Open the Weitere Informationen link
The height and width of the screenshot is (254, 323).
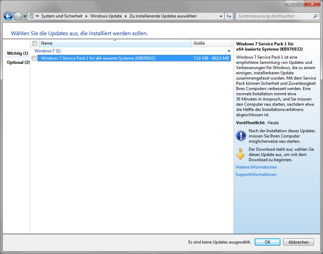point(256,167)
